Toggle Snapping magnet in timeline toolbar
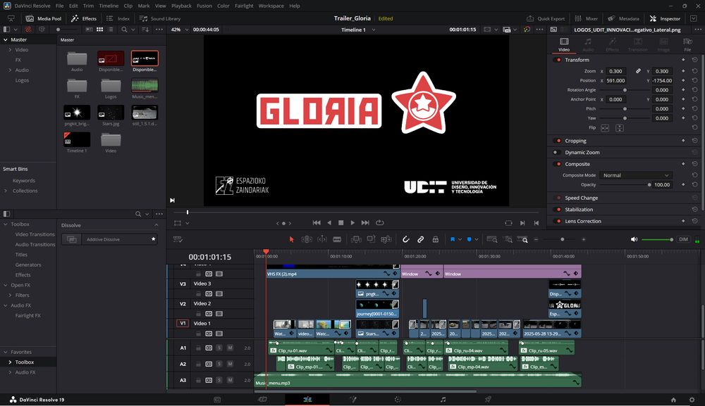This screenshot has height=406, width=705. 405,239
